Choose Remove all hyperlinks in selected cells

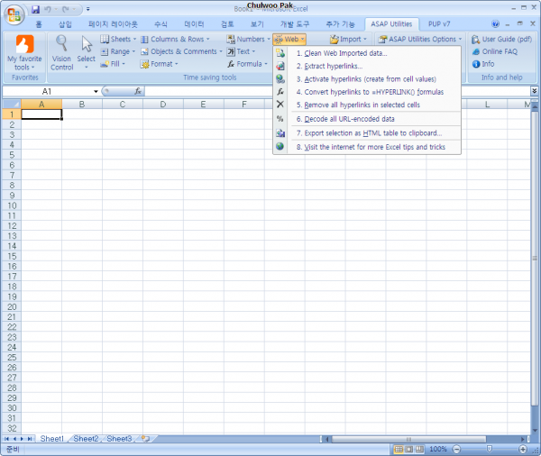pyautogui.click(x=368, y=105)
